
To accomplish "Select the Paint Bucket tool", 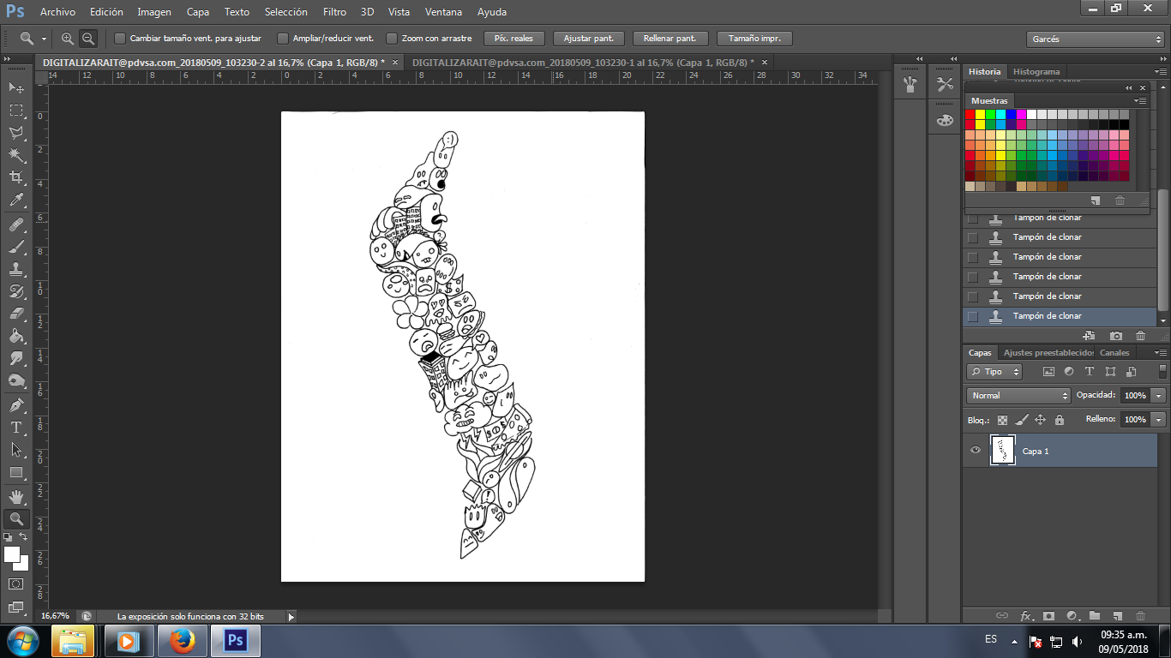I will pos(16,336).
